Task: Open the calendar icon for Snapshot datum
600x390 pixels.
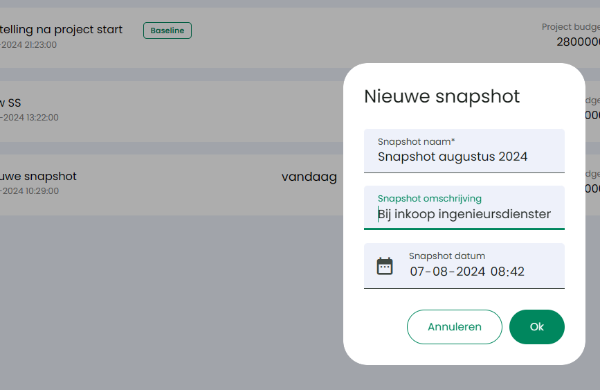Action: click(x=385, y=266)
